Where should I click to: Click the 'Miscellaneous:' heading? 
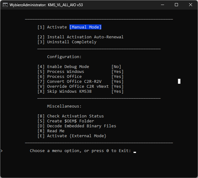coord(64,106)
